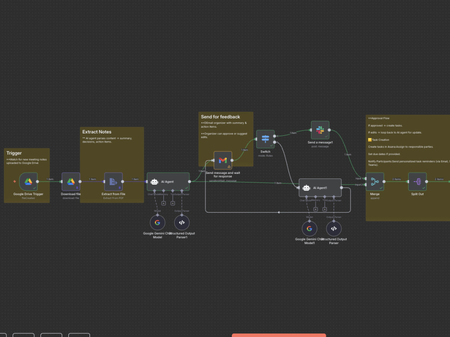Open the Split Out node
Image resolution: width=450 pixels, height=337 pixels.
417,182
